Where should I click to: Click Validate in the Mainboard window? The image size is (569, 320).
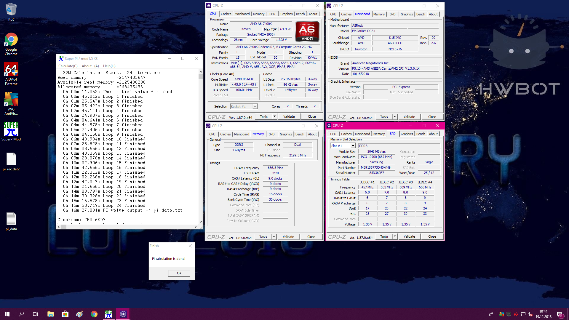409,117
